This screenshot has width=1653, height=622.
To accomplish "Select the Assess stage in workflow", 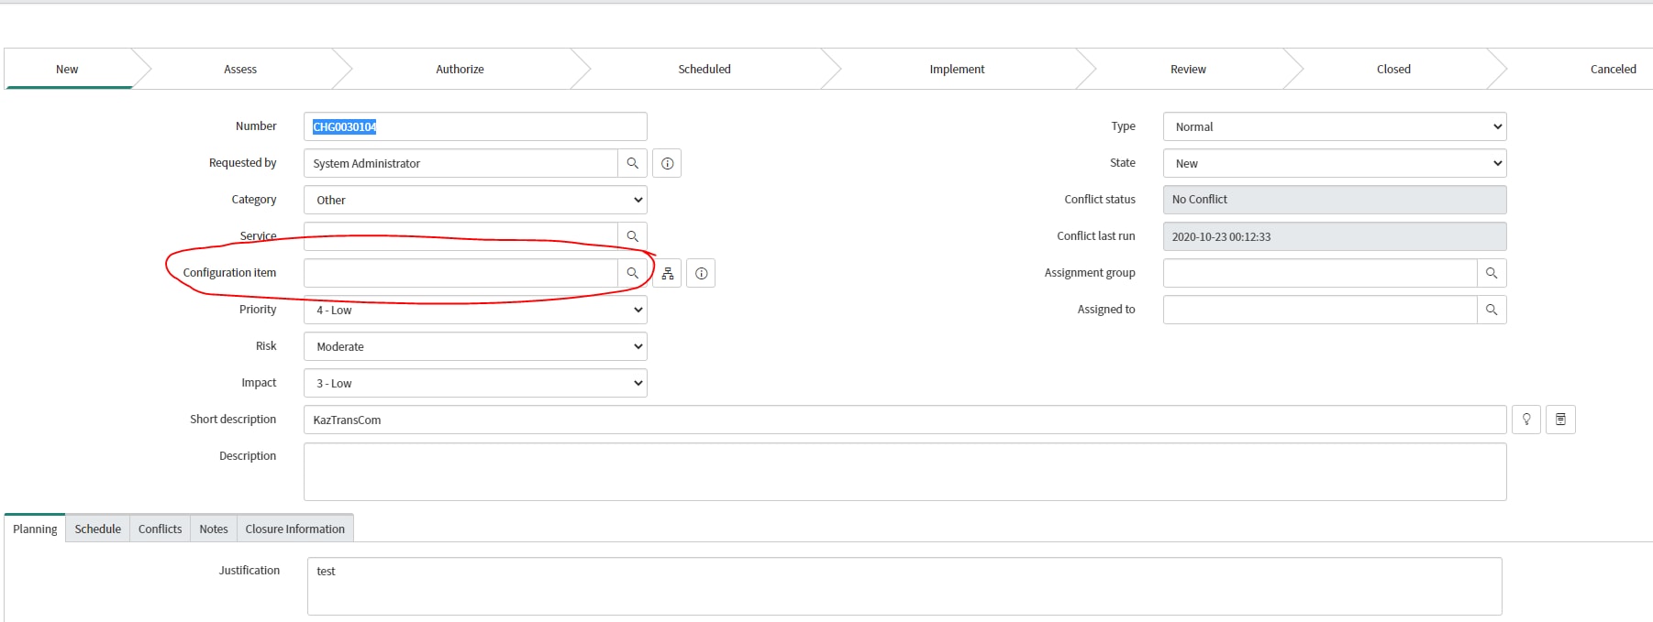I will pyautogui.click(x=240, y=69).
